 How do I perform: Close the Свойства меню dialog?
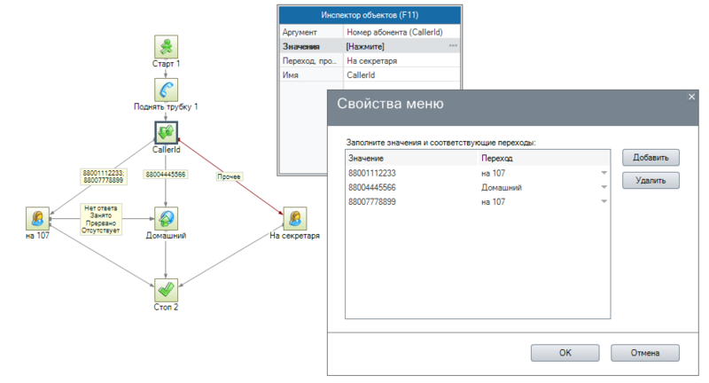click(691, 97)
